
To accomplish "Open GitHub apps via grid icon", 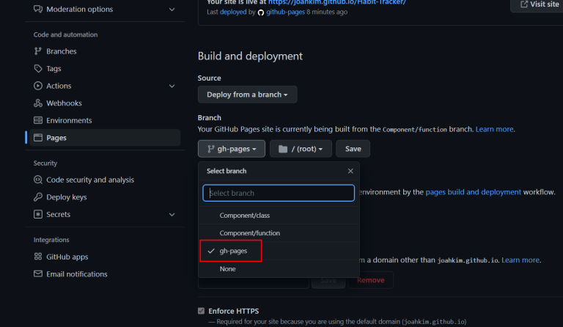I will (x=37, y=257).
